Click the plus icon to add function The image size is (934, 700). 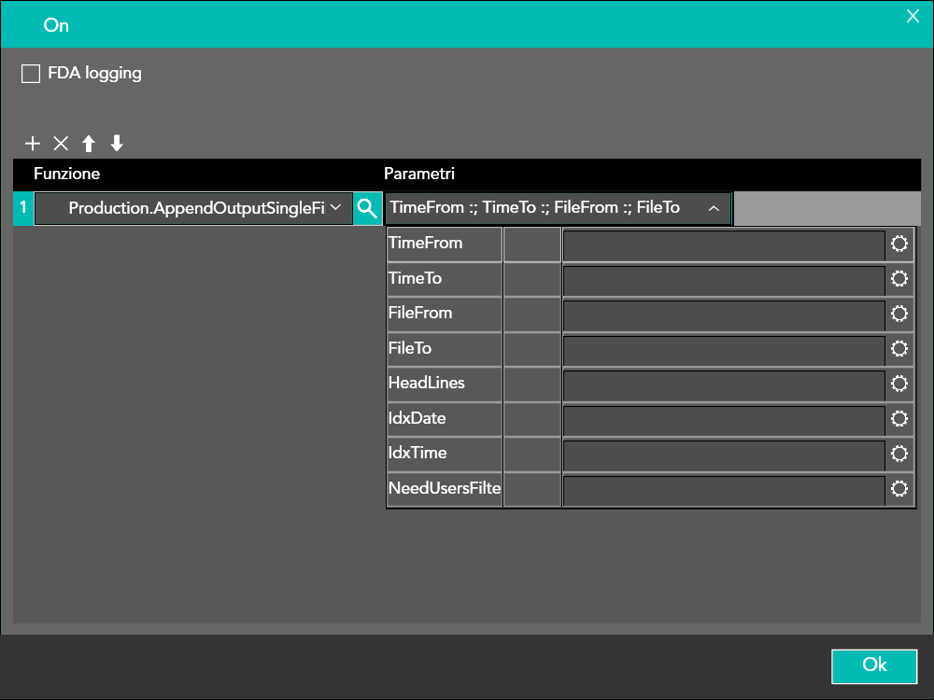coord(33,144)
